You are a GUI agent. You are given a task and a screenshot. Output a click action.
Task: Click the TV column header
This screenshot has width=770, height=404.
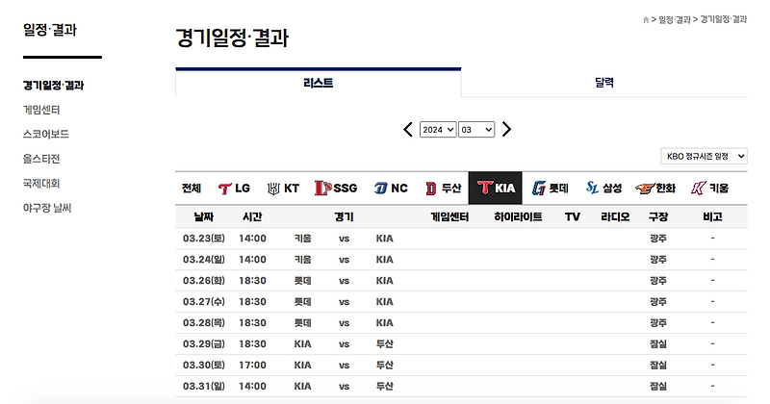[x=573, y=216]
